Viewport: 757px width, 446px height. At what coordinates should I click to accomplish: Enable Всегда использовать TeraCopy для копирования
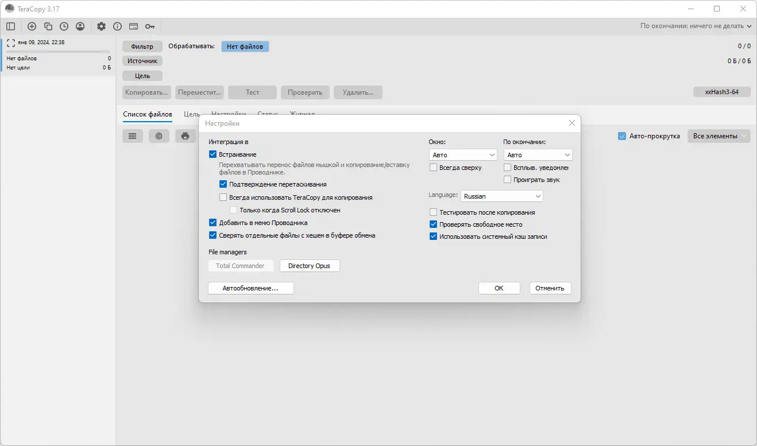pyautogui.click(x=223, y=197)
